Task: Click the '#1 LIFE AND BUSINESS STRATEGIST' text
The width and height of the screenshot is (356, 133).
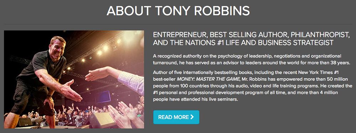Action: point(275,43)
